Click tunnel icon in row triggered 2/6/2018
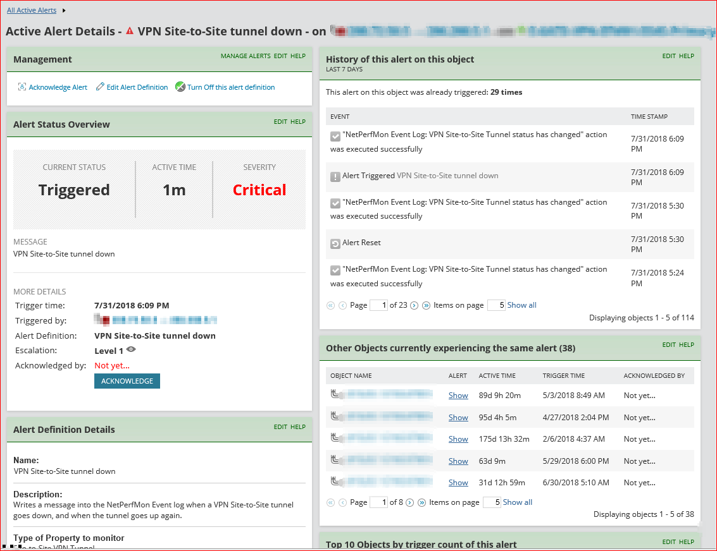This screenshot has width=717, height=551. (x=335, y=438)
